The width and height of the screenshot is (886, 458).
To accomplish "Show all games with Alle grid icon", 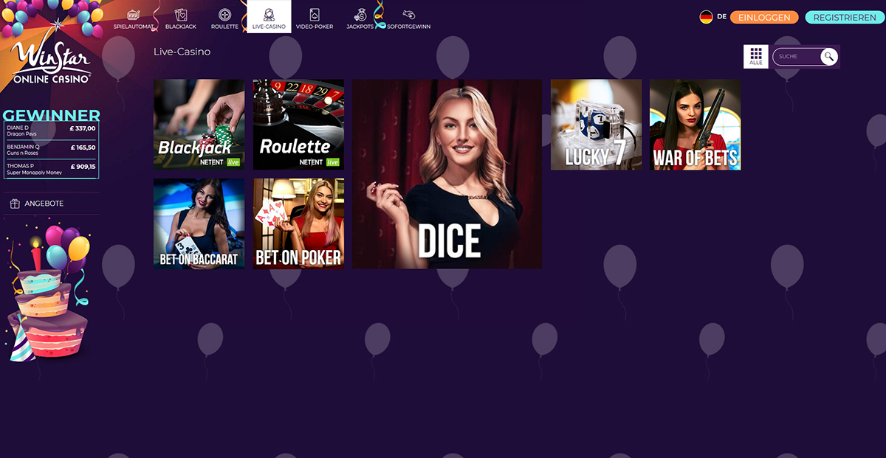I will click(755, 56).
